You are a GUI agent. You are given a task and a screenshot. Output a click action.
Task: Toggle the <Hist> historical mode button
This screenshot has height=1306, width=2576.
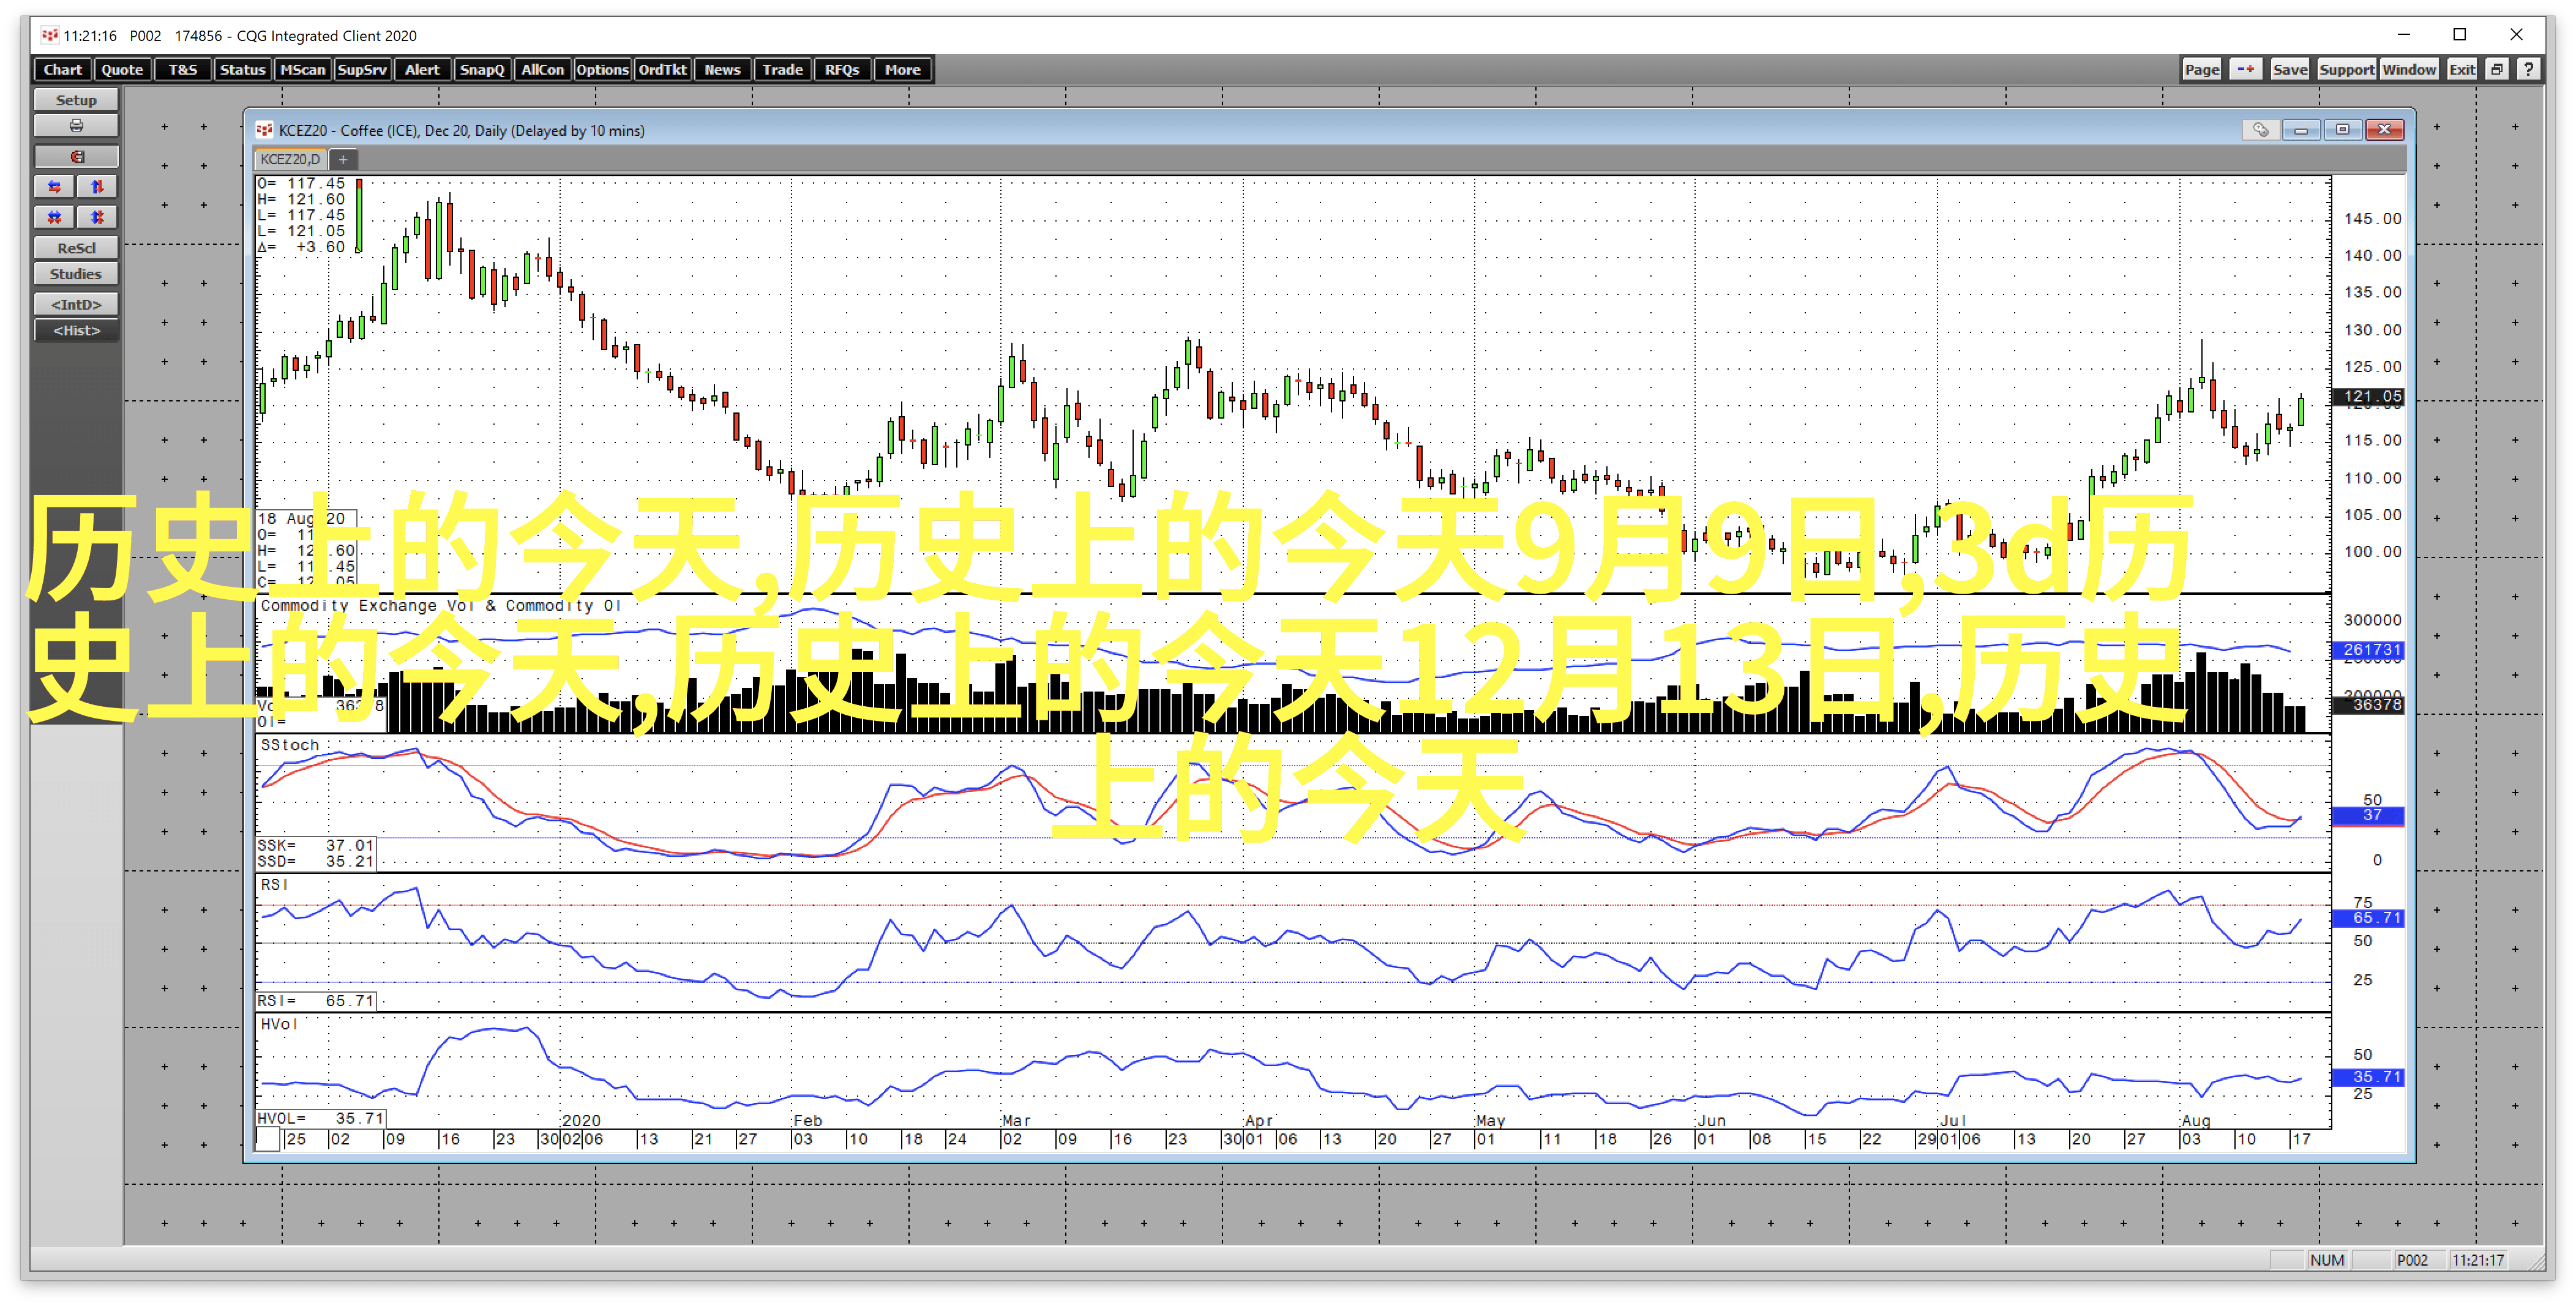pos(76,331)
